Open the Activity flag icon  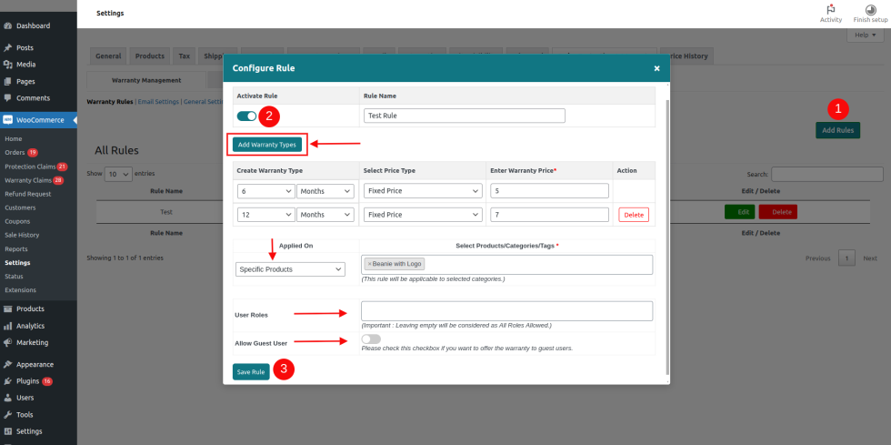pos(831,10)
